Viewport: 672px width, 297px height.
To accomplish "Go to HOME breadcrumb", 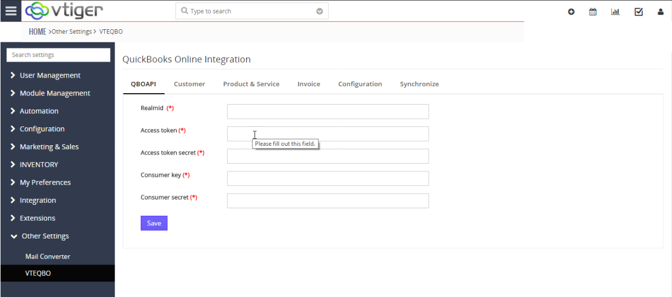I will 37,31.
